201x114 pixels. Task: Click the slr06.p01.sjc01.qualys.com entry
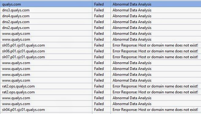pyautogui.click(x=23, y=51)
